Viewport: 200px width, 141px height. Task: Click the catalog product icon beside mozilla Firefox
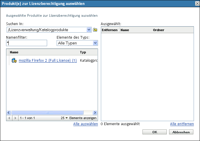pos(14,61)
